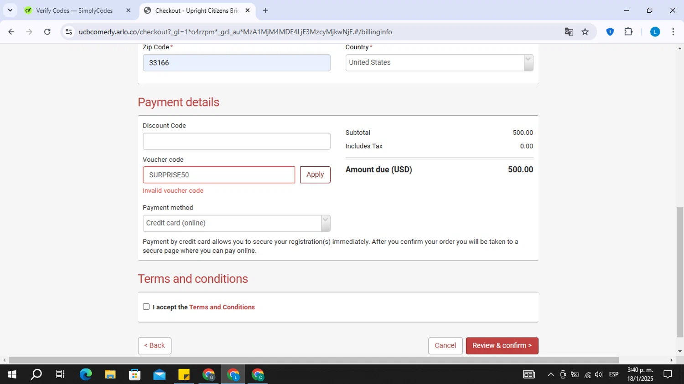The height and width of the screenshot is (384, 684).
Task: Tick the I accept the Terms checkbox
Action: (x=146, y=307)
